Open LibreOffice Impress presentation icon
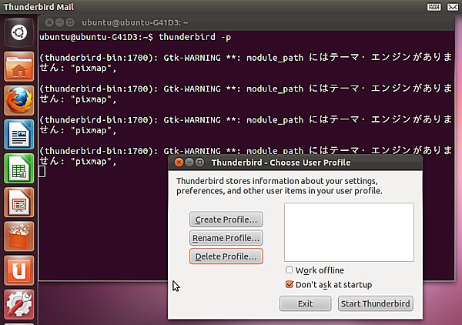Viewport: 462px width, 325px height. (18, 203)
